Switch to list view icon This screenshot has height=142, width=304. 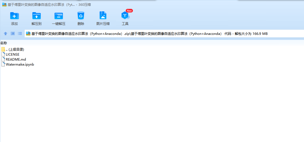coord(20,33)
